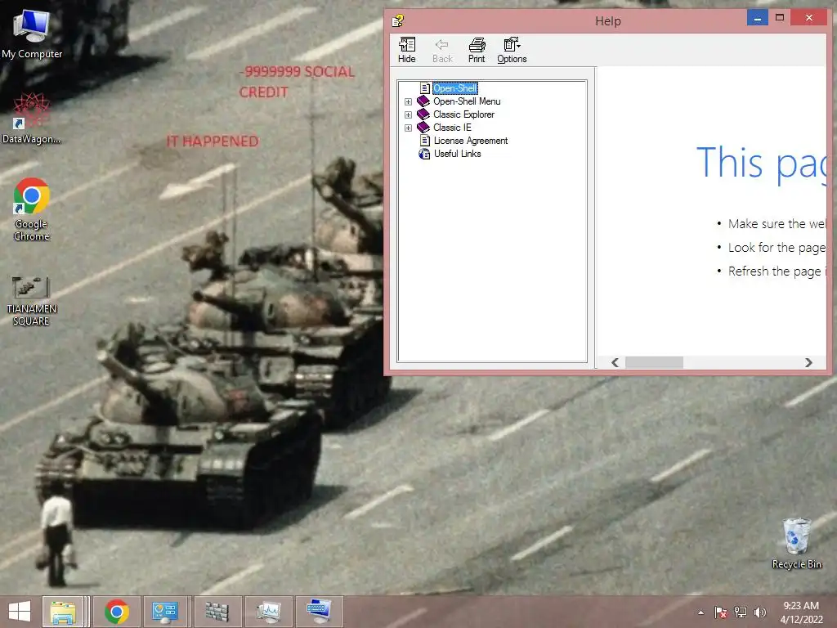Image resolution: width=837 pixels, height=628 pixels.
Task: Open the Control Panel taskbar icon
Action: (x=165, y=612)
